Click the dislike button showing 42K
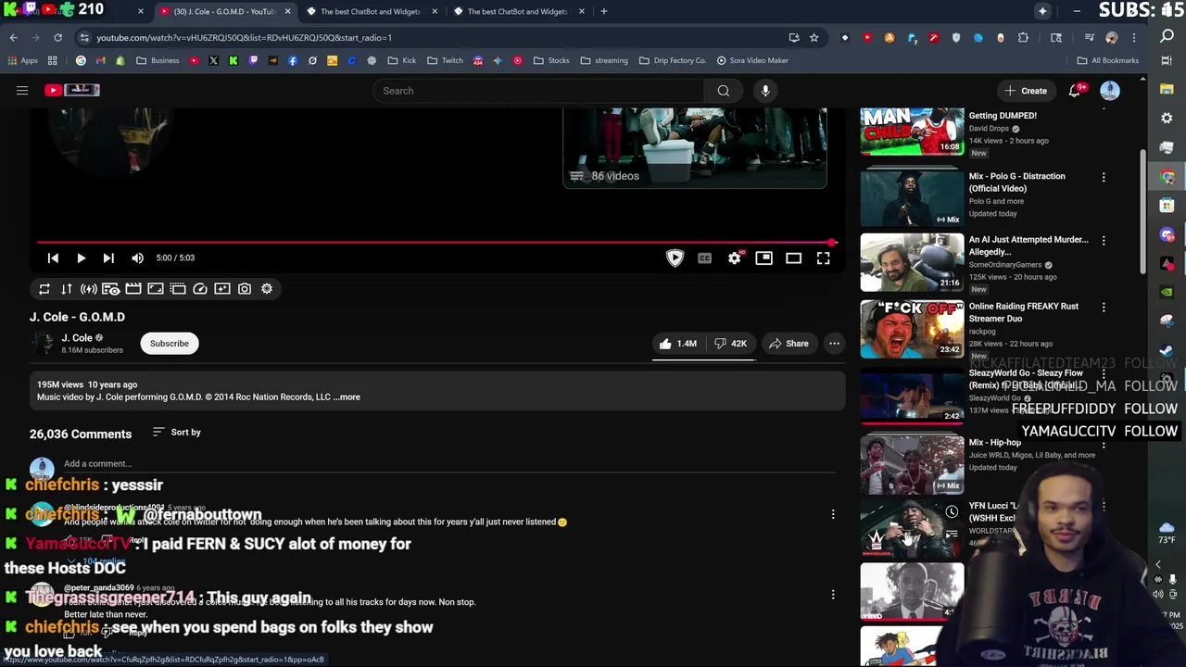This screenshot has height=667, width=1186. (x=729, y=344)
